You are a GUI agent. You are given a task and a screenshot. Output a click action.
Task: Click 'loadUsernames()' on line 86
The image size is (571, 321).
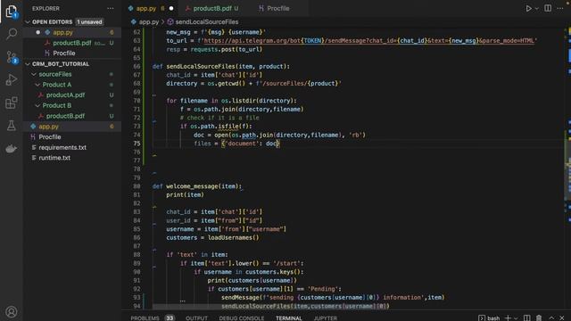coord(234,238)
